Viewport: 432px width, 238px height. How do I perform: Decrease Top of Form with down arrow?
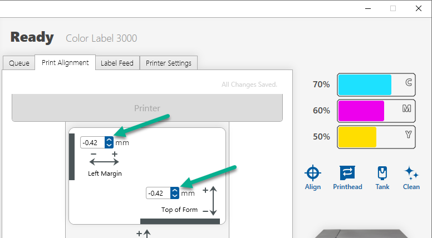point(175,196)
